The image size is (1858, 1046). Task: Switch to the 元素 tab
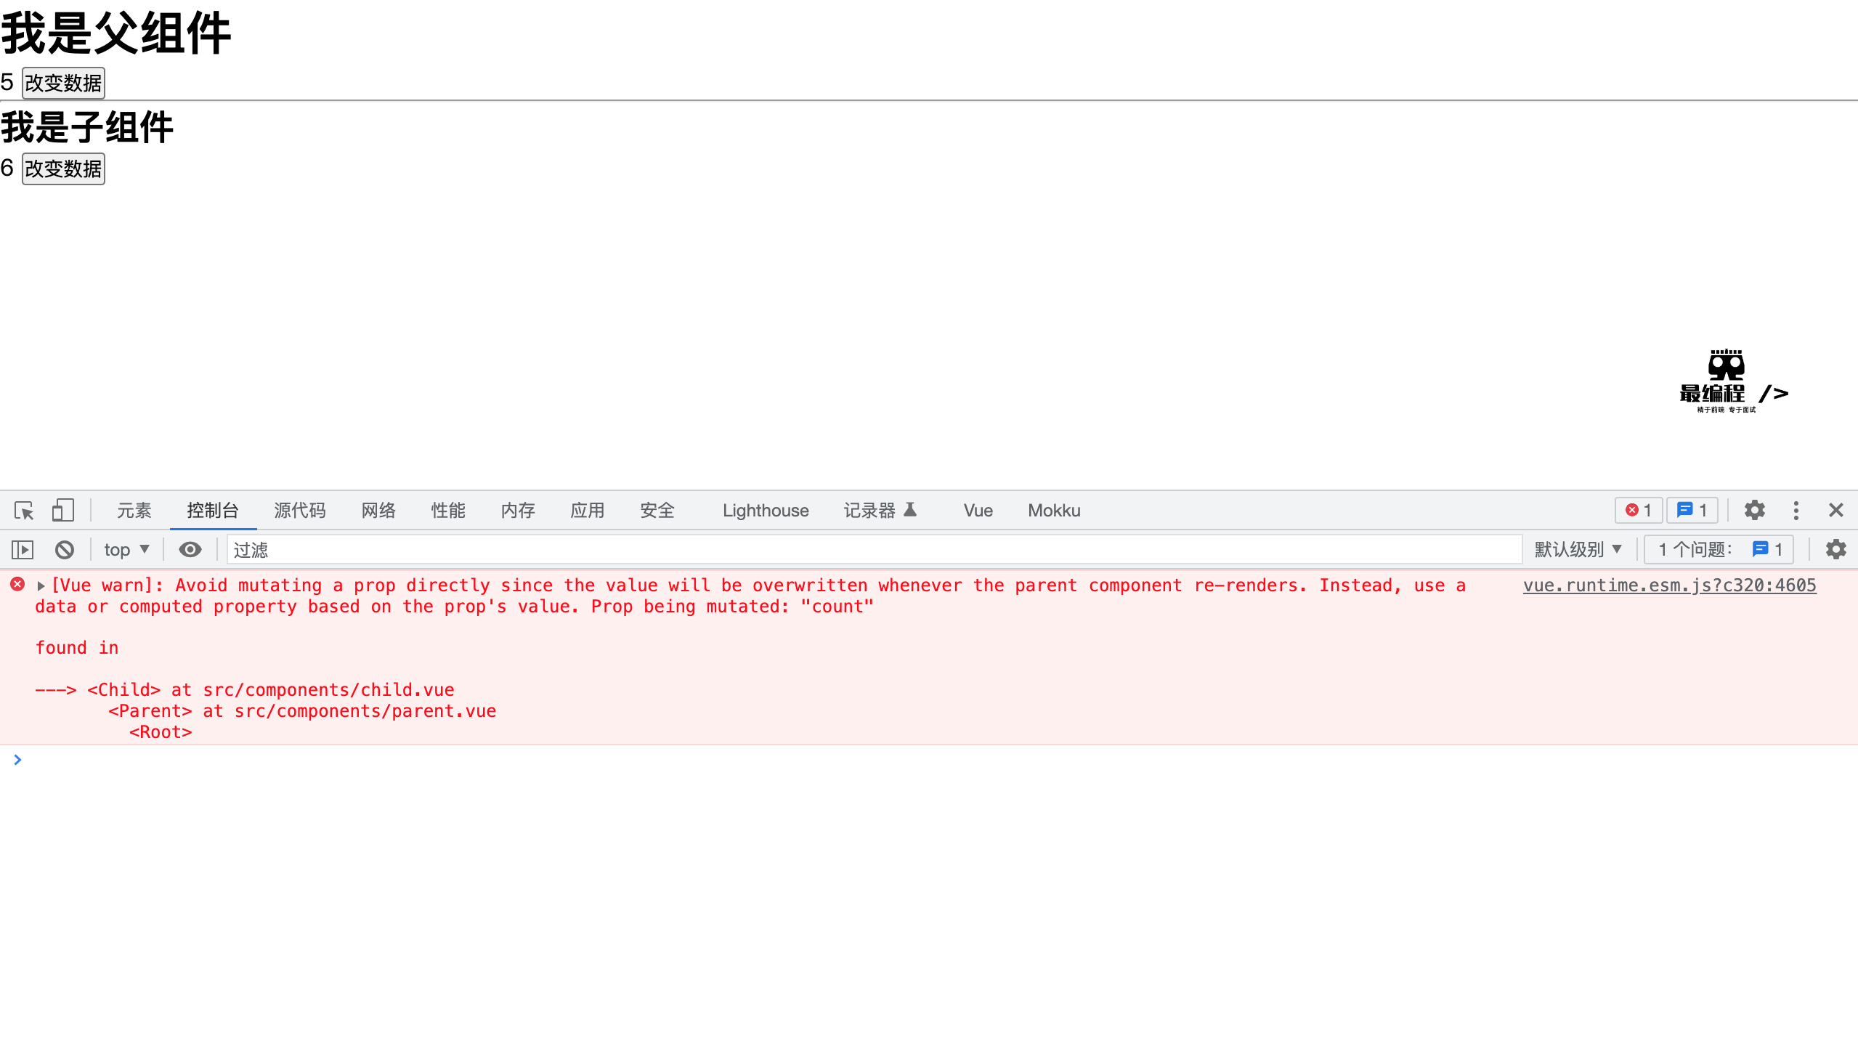134,511
